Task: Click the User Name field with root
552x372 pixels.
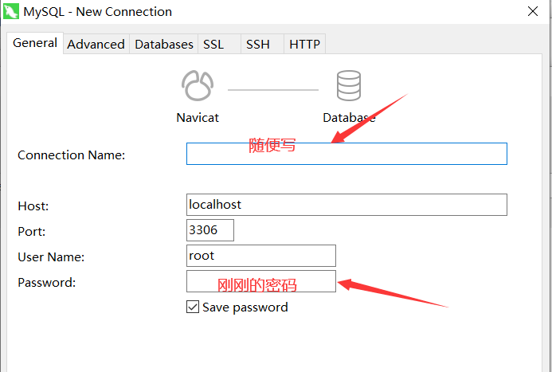Action: point(261,256)
